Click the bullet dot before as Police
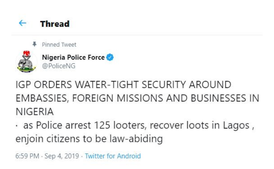 click(18, 125)
